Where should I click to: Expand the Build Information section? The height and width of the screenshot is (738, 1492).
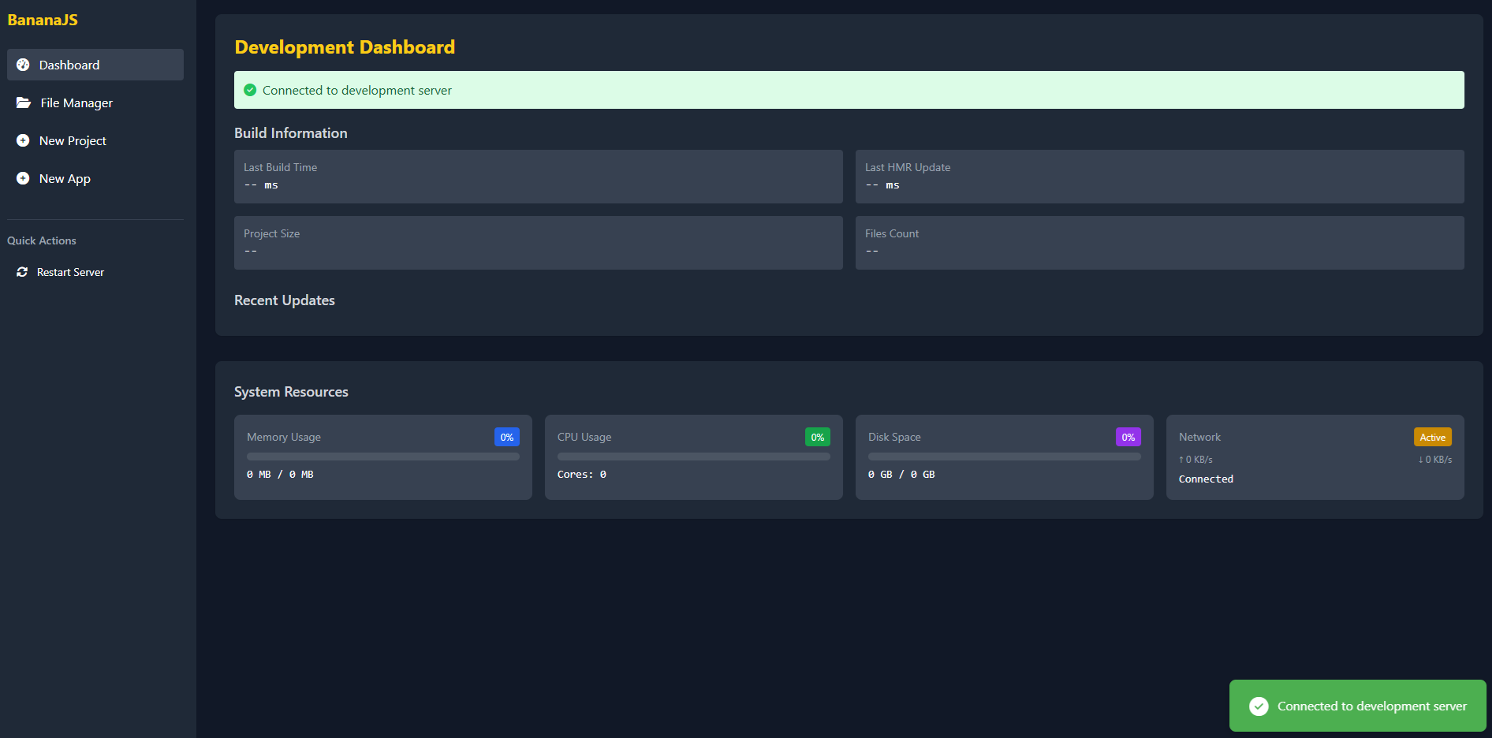(290, 132)
